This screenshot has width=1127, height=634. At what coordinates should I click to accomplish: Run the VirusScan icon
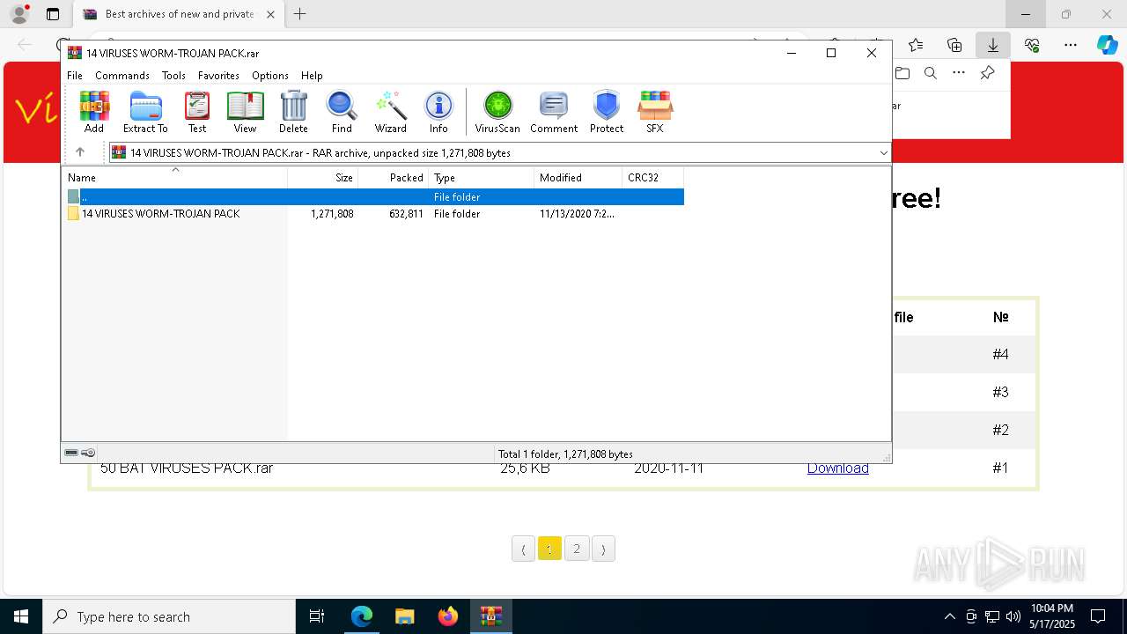(x=497, y=112)
